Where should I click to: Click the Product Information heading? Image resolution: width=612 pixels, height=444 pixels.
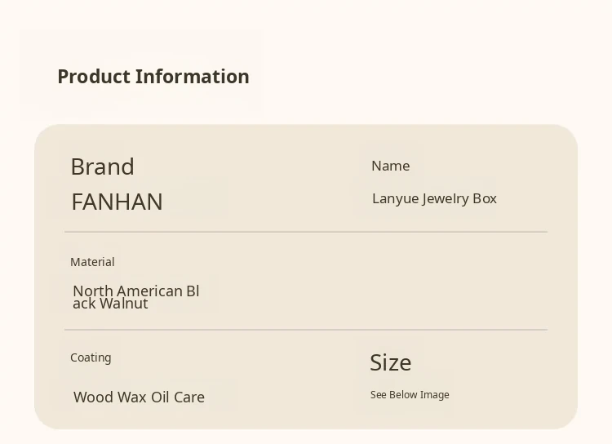[153, 77]
